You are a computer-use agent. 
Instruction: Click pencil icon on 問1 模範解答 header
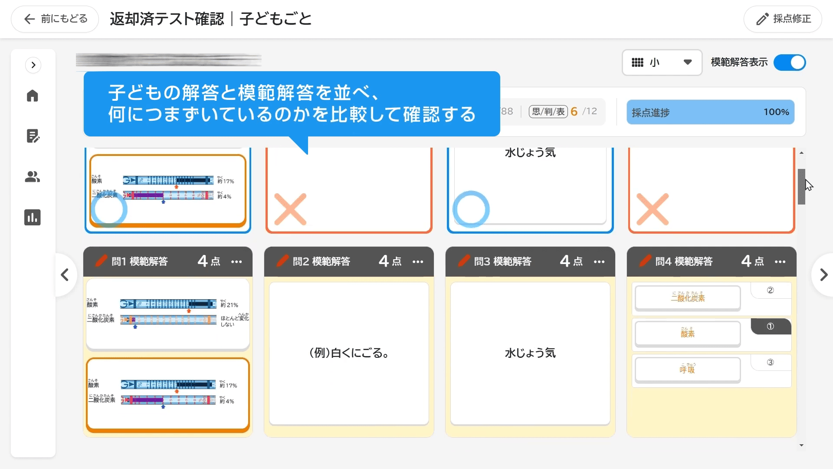click(x=101, y=261)
